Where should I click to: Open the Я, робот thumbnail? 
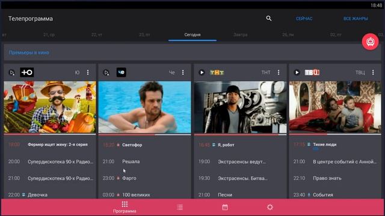pyautogui.click(x=240, y=107)
